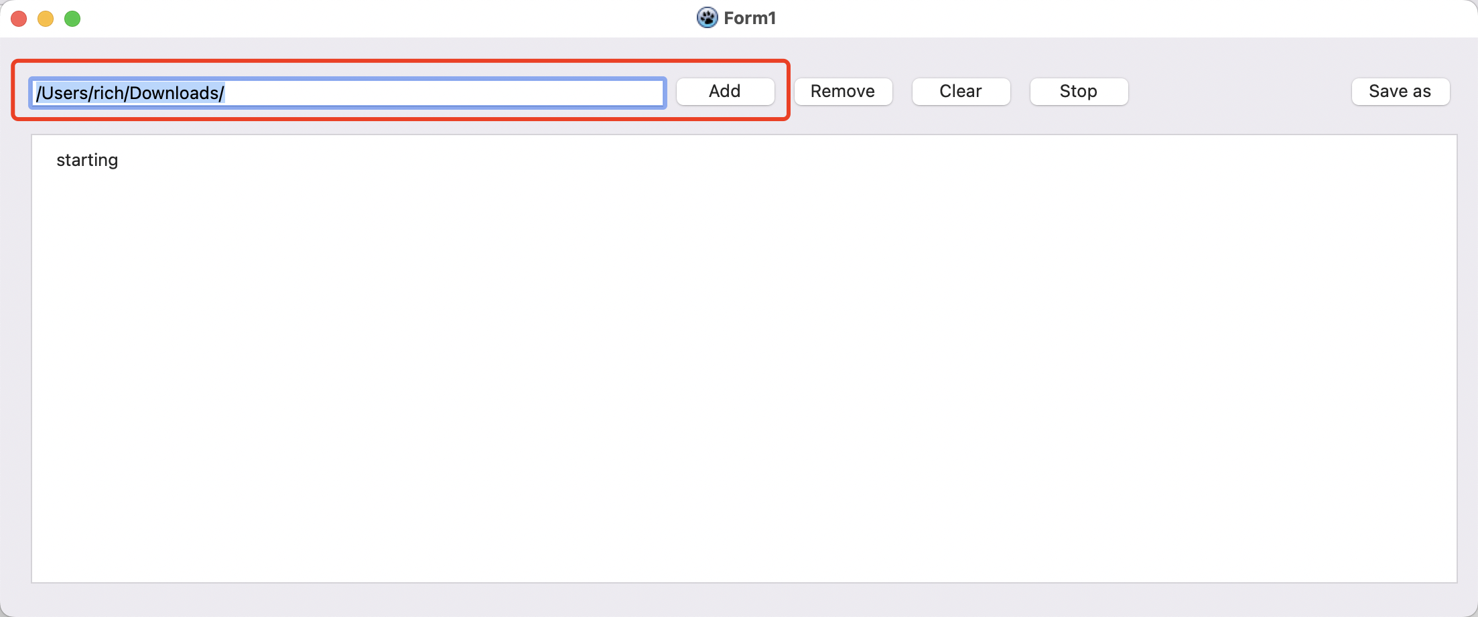Click the green zoom button in title bar
The width and height of the screenshot is (1478, 617).
72,19
